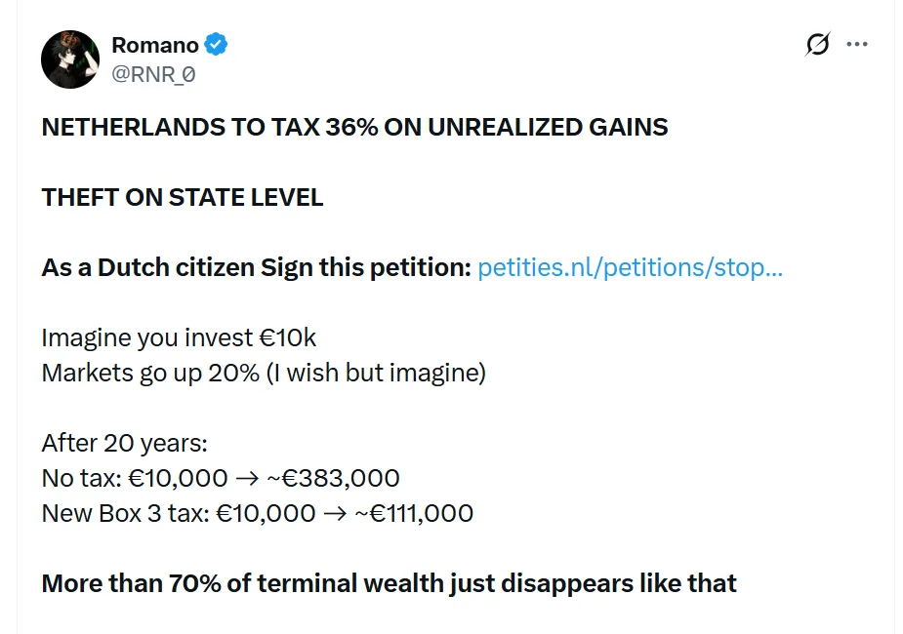Click the After 20 years text line
This screenshot has width=903, height=634.
click(x=125, y=443)
